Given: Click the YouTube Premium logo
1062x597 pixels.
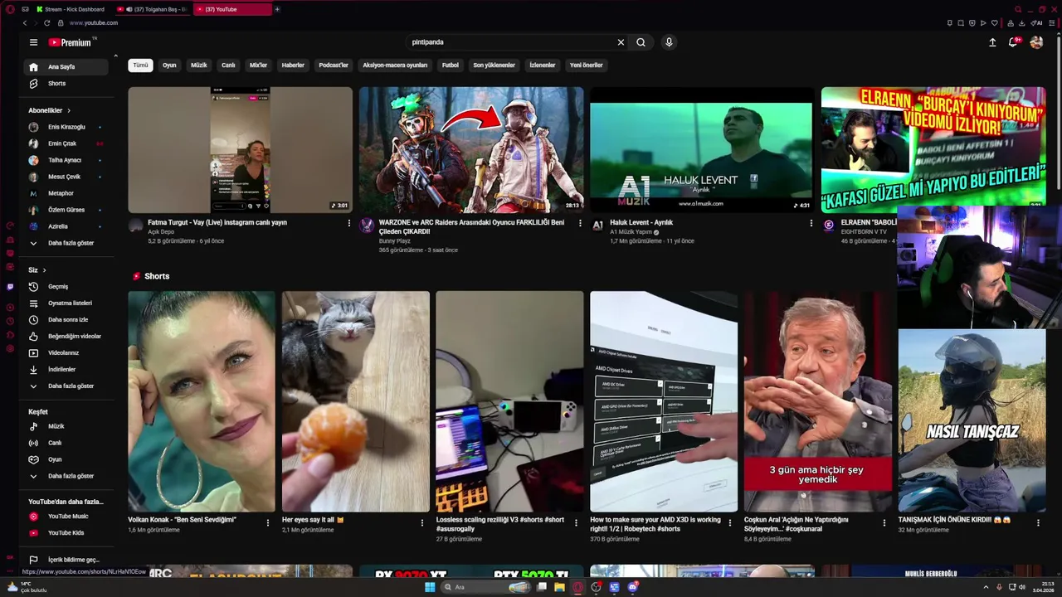Looking at the screenshot, I should [71, 42].
